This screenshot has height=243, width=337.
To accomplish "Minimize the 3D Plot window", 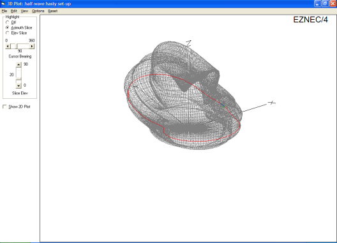I will pyautogui.click(x=317, y=4).
